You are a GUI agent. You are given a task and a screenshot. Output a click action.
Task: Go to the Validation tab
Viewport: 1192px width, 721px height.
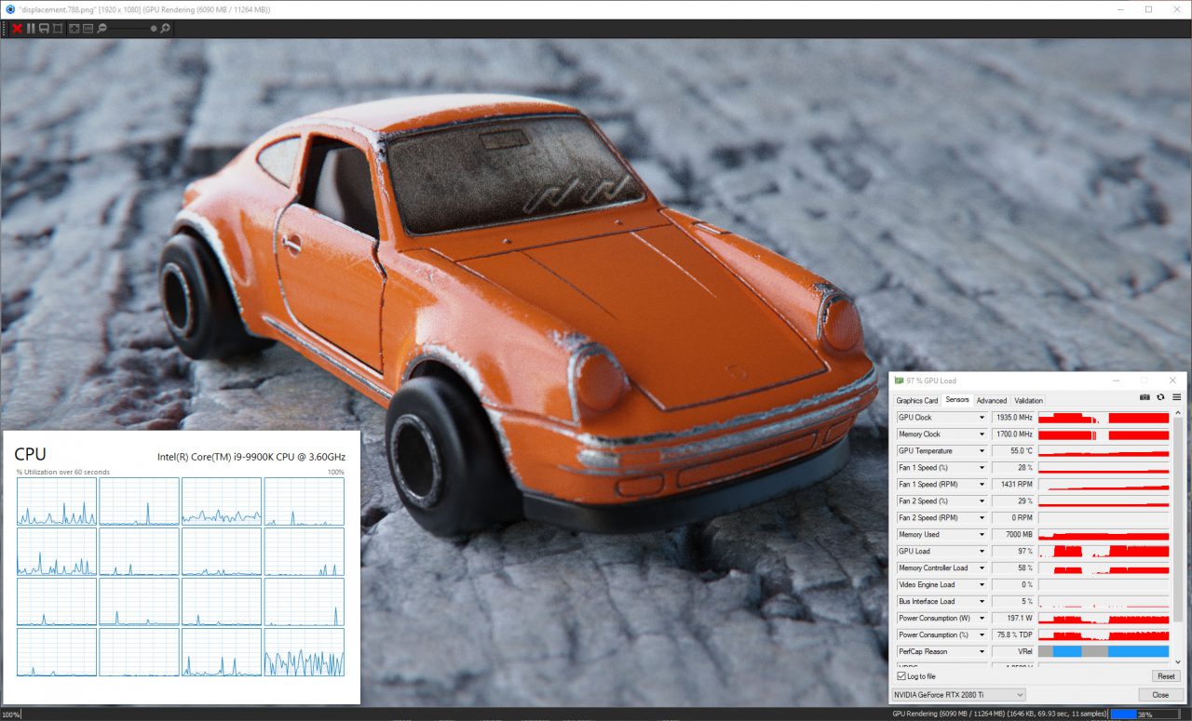coord(1028,401)
